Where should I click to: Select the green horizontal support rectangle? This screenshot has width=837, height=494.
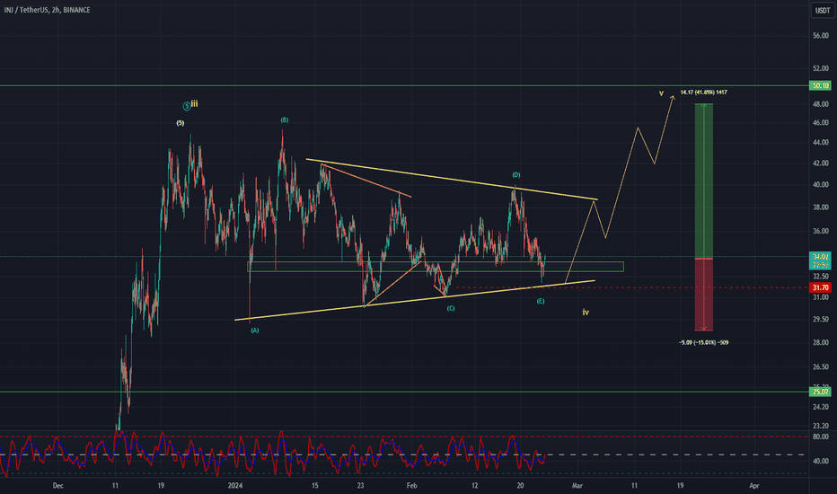(435, 267)
